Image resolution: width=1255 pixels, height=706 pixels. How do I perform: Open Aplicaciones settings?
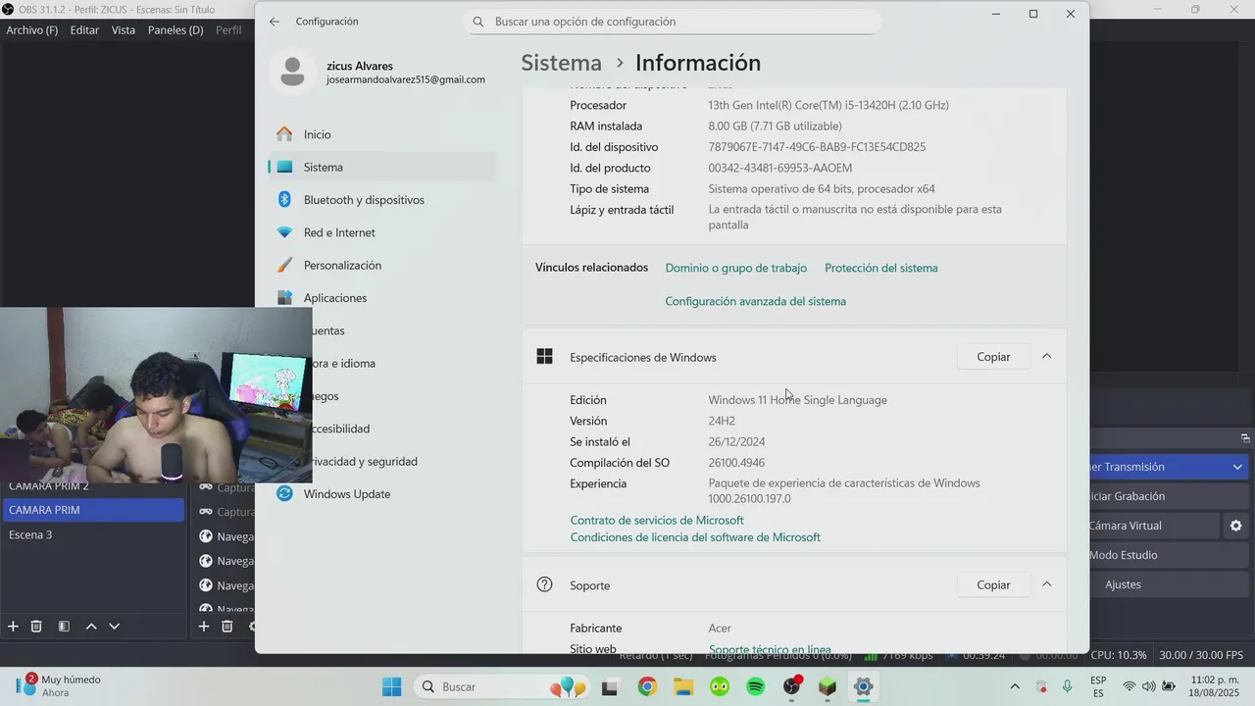[x=382, y=298]
